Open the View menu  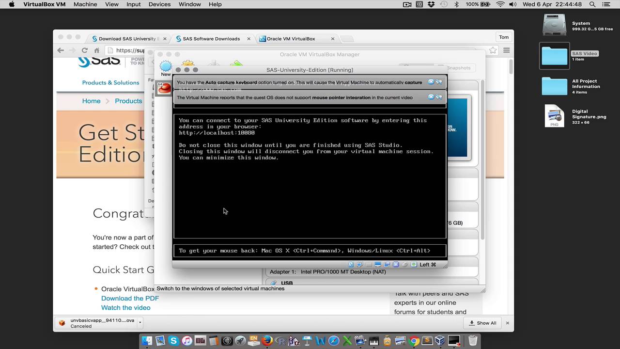click(112, 4)
